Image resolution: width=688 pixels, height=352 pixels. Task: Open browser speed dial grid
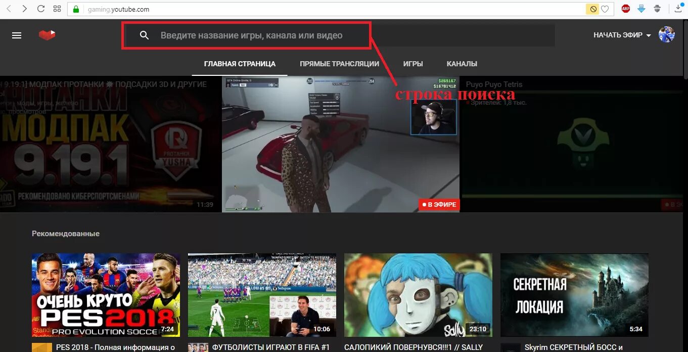coord(57,9)
